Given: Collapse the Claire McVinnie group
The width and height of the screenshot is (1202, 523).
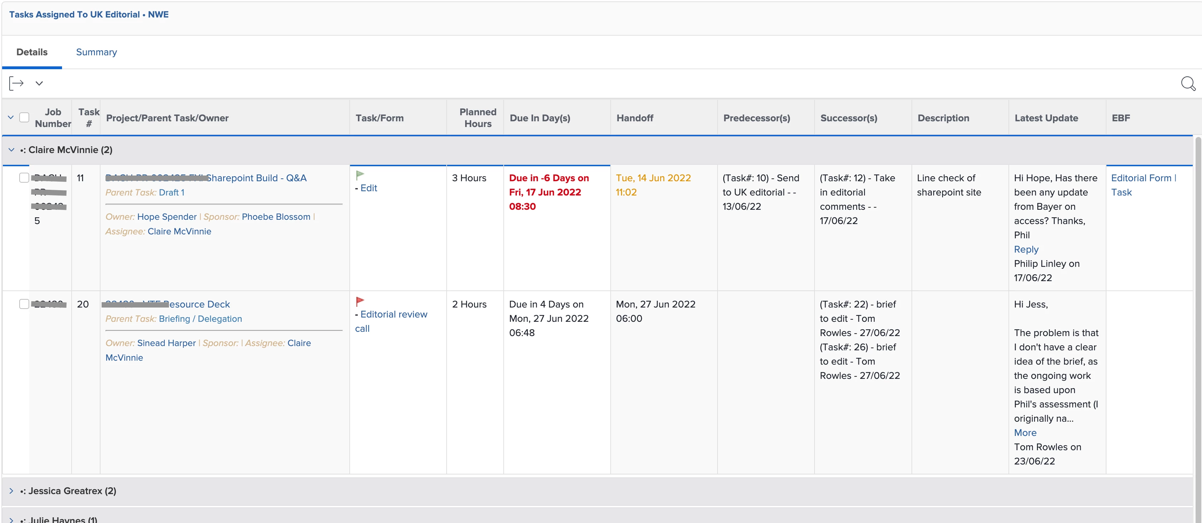Looking at the screenshot, I should pyautogui.click(x=11, y=150).
